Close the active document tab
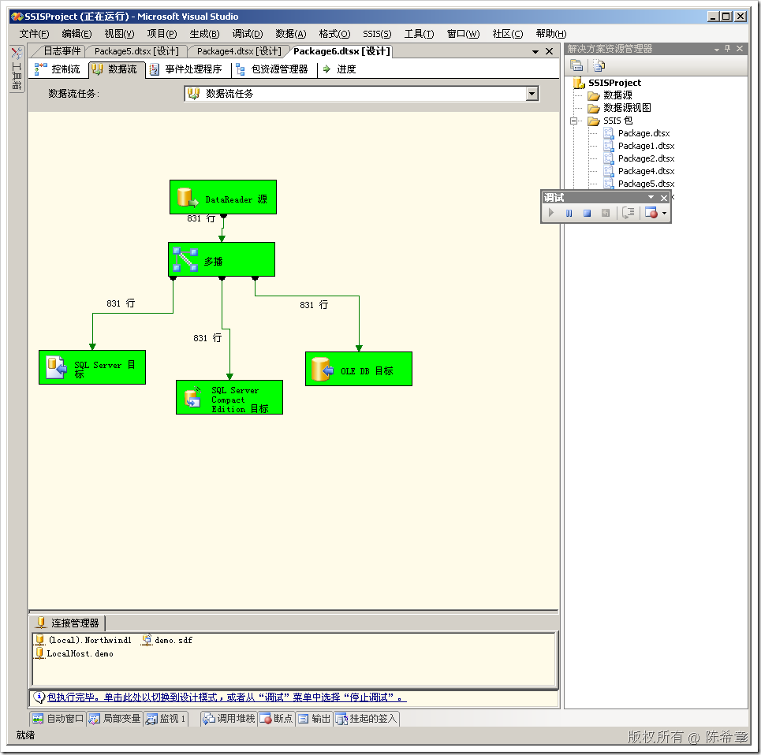The height and width of the screenshot is (755, 761). click(x=550, y=51)
